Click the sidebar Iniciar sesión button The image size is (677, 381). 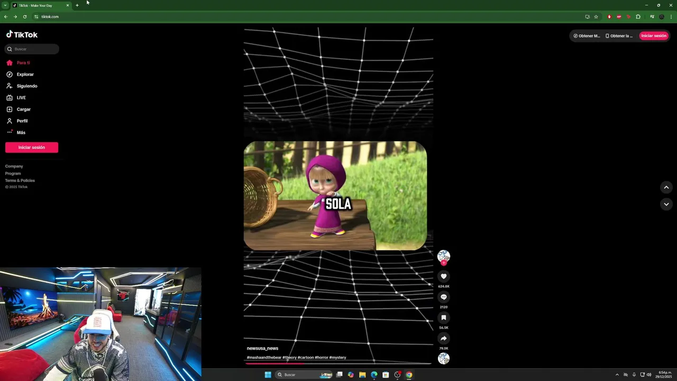click(x=32, y=147)
